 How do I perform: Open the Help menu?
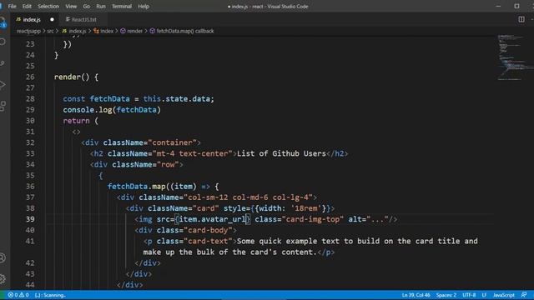tap(144, 6)
